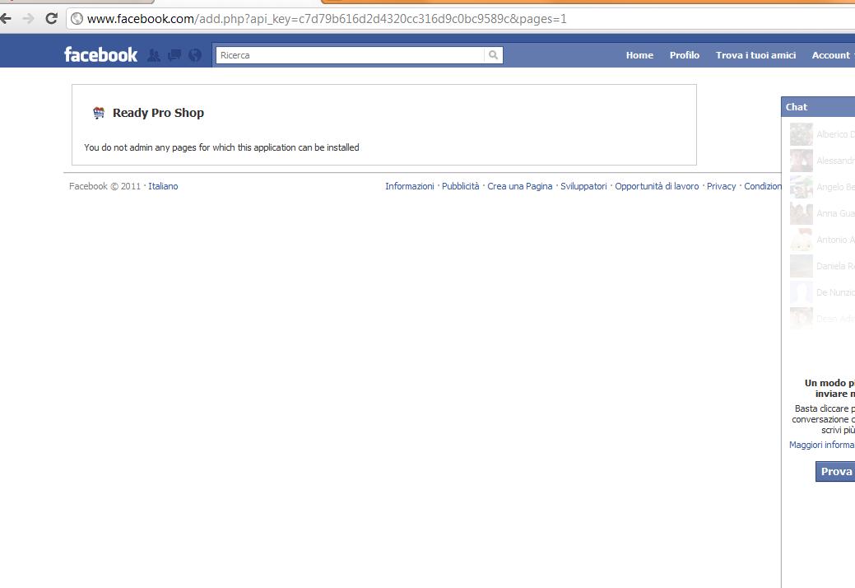Open the Account dropdown menu
This screenshot has width=855, height=588.
(x=833, y=55)
